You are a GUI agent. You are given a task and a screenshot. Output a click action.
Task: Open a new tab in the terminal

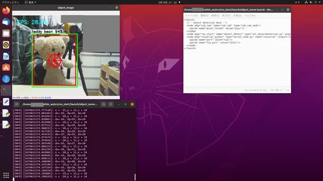coord(17,104)
